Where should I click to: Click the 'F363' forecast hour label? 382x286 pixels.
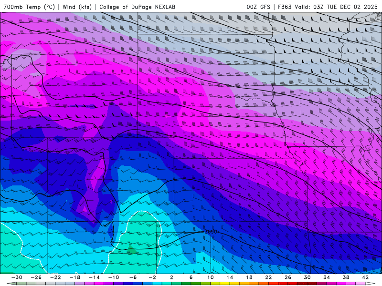(x=285, y=7)
